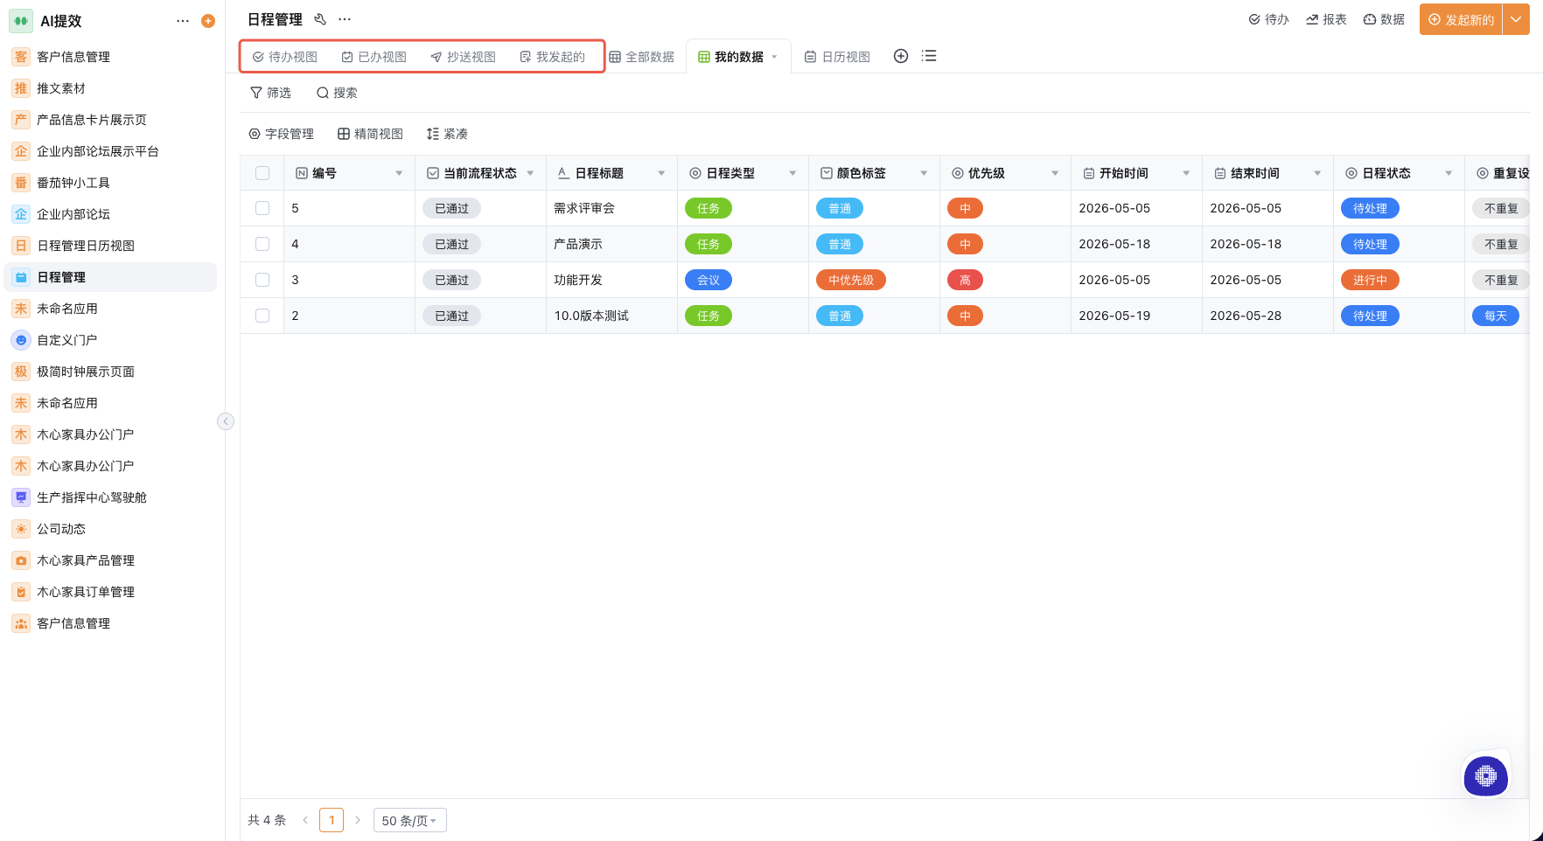Open 数据 in the top bar
1543x841 pixels.
point(1384,19)
